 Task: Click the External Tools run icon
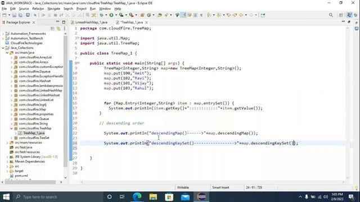tap(131, 15)
